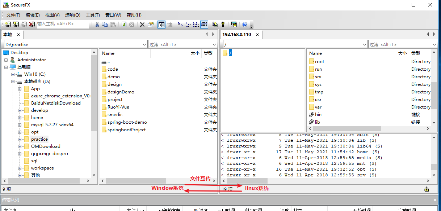The width and height of the screenshot is (441, 211).
Task: Click the Connect toolbar icon
Action: point(8,24)
